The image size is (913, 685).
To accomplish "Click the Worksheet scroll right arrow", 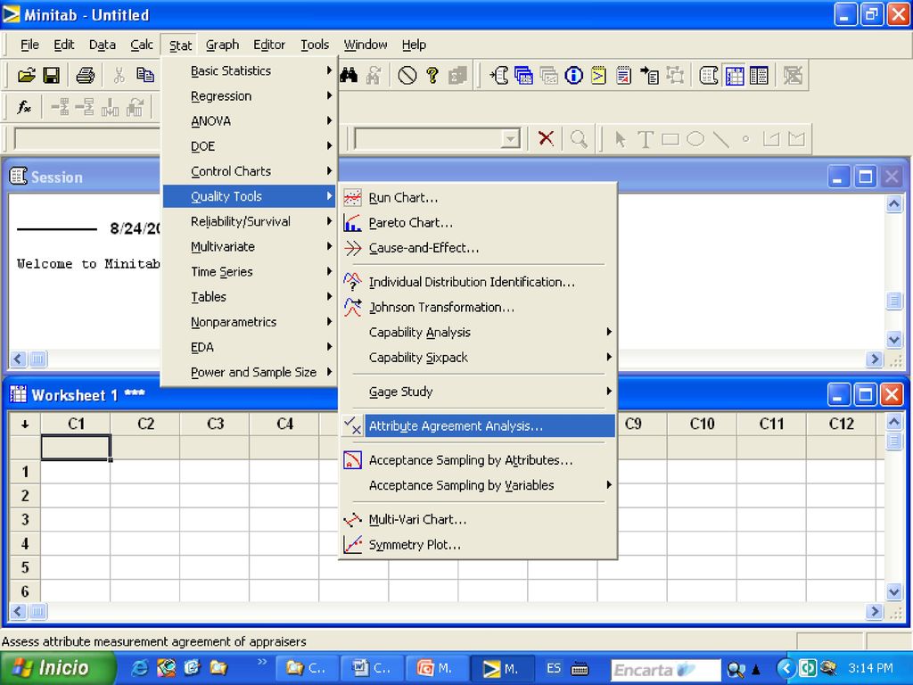I will [x=874, y=612].
